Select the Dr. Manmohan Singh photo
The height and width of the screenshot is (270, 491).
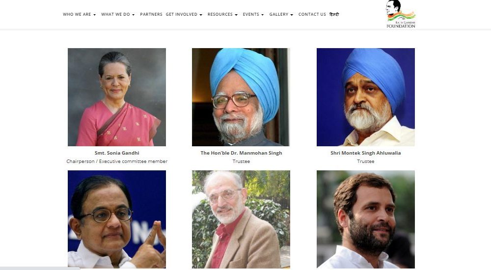(x=241, y=97)
